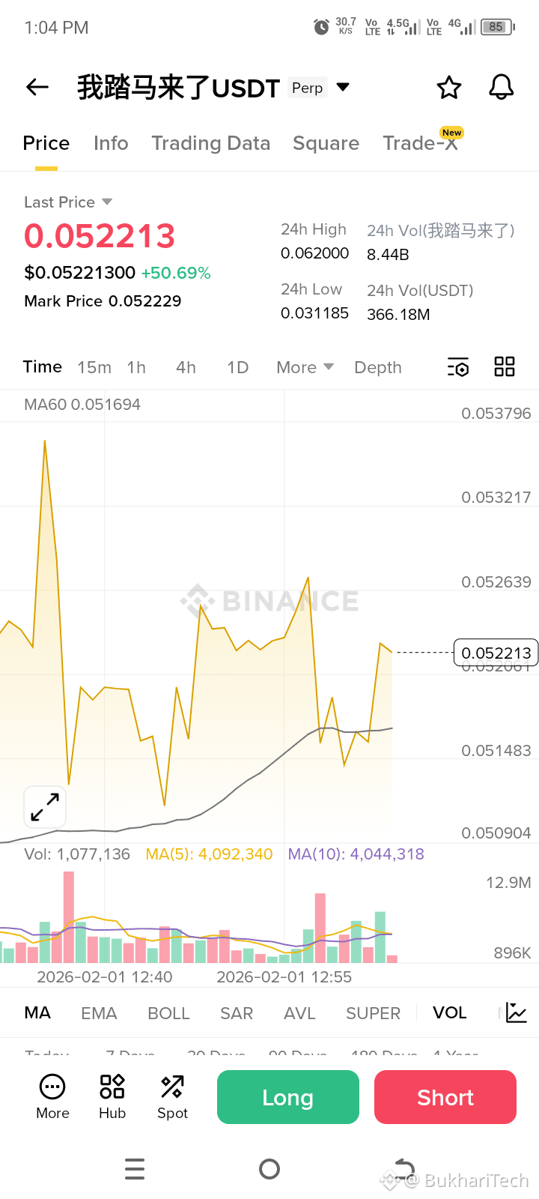Viewport: 539px width, 1199px height.
Task: Toggle the MA indicator
Action: tap(37, 1013)
